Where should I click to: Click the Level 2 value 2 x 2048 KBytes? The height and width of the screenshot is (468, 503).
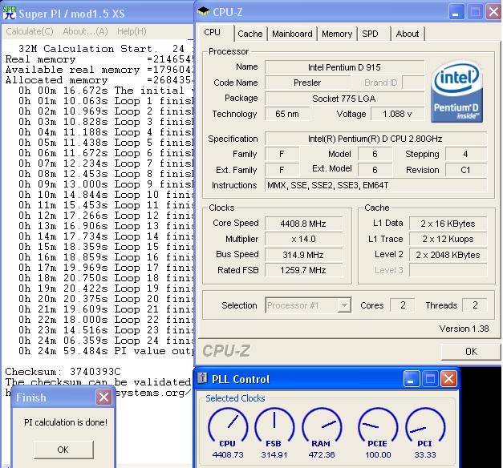(448, 255)
